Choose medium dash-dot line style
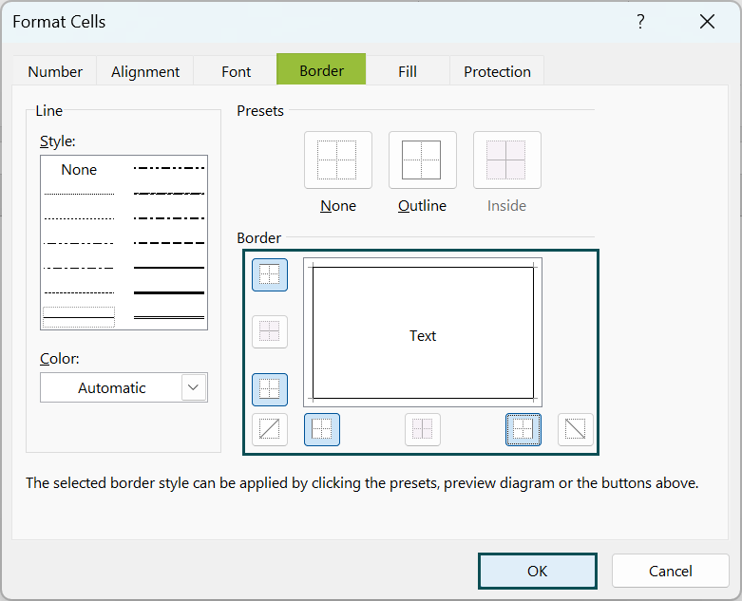Screen dimensions: 742x601 coord(169,218)
